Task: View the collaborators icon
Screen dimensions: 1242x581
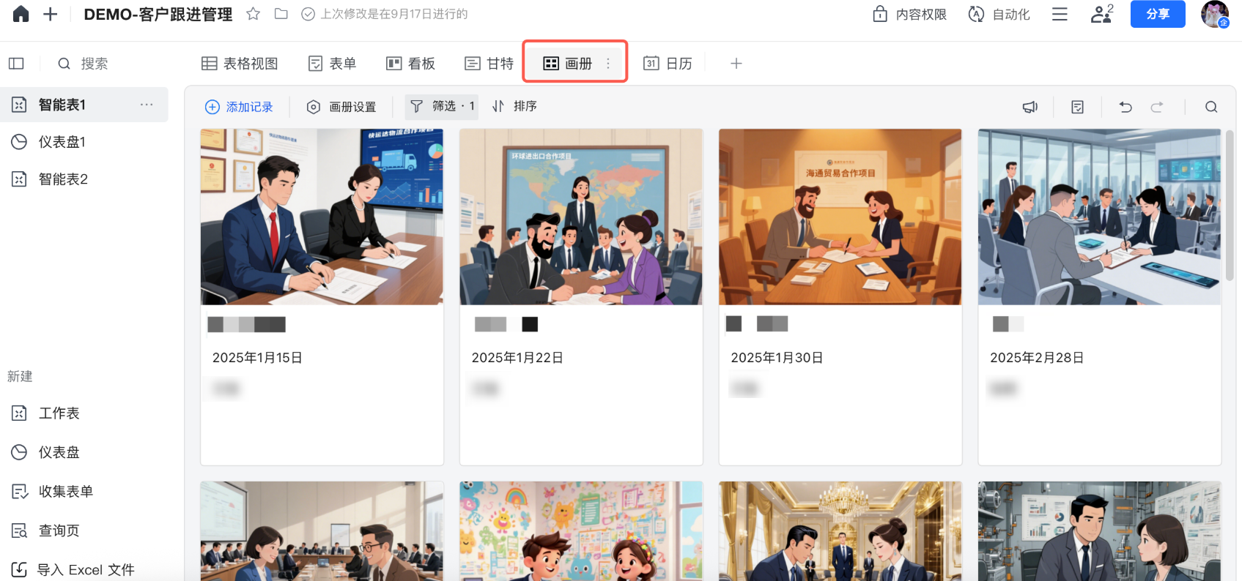Action: click(x=1102, y=14)
